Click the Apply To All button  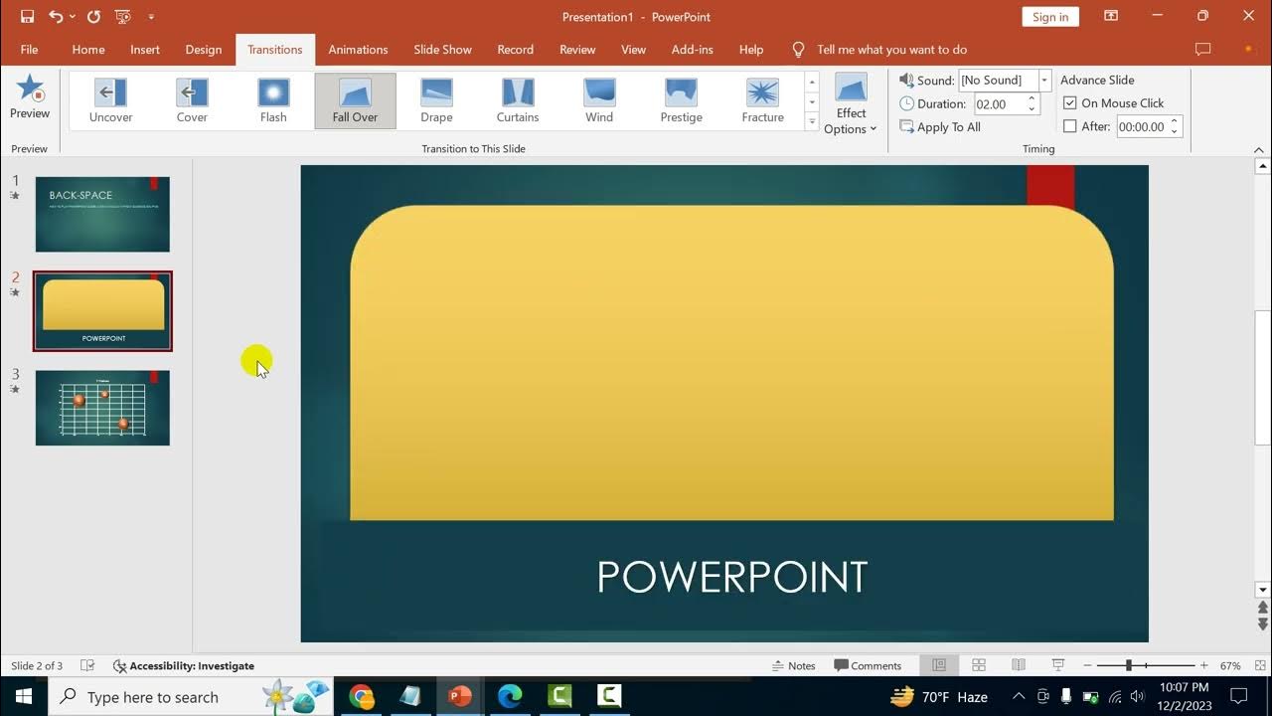click(x=940, y=126)
